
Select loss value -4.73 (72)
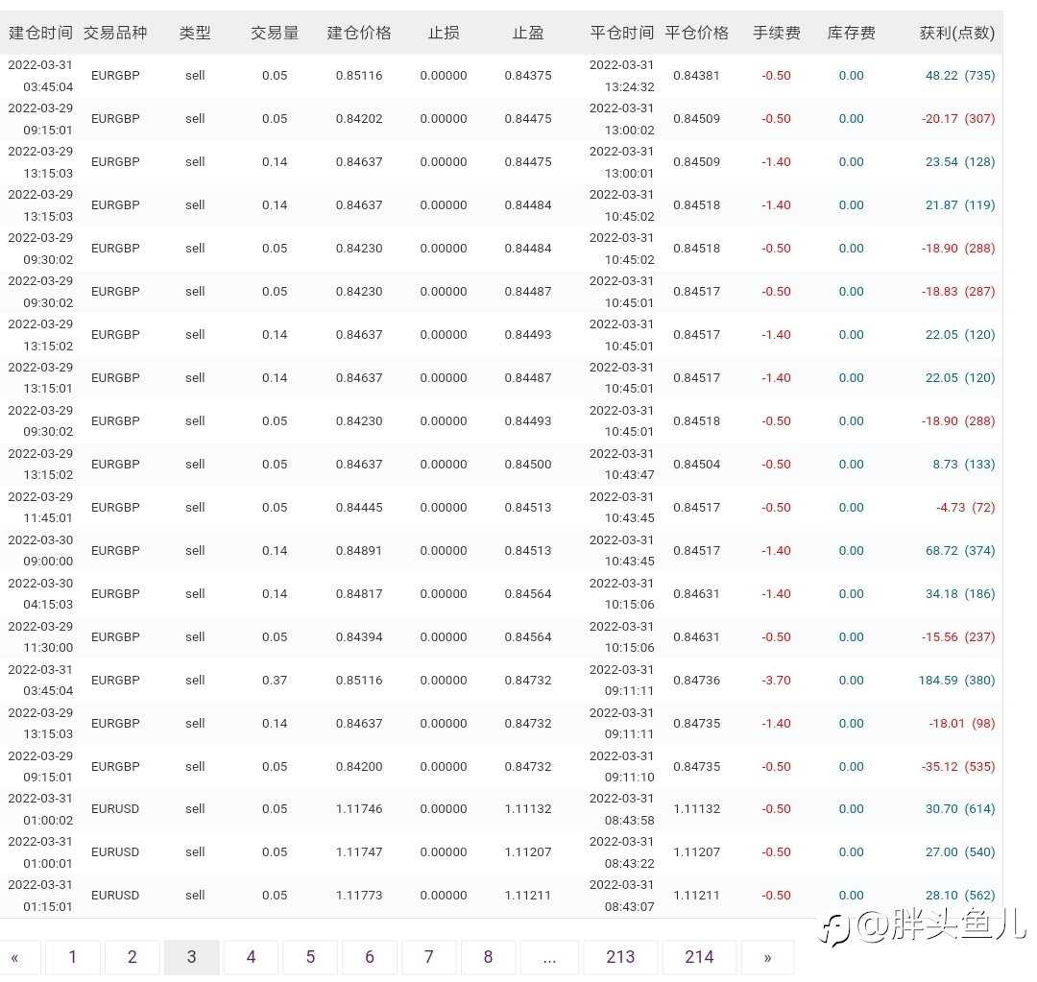click(966, 507)
